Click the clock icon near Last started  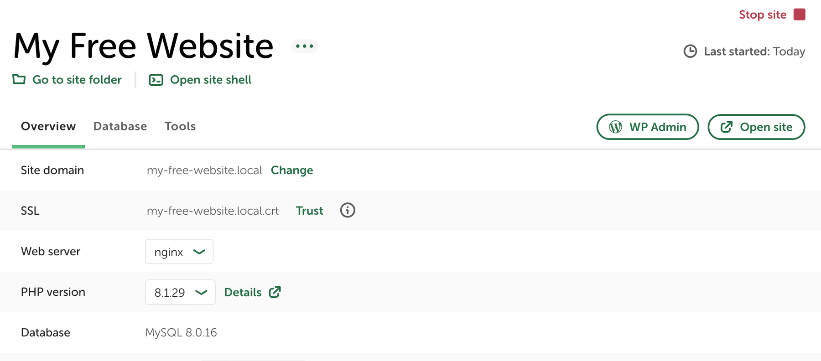[x=690, y=52]
